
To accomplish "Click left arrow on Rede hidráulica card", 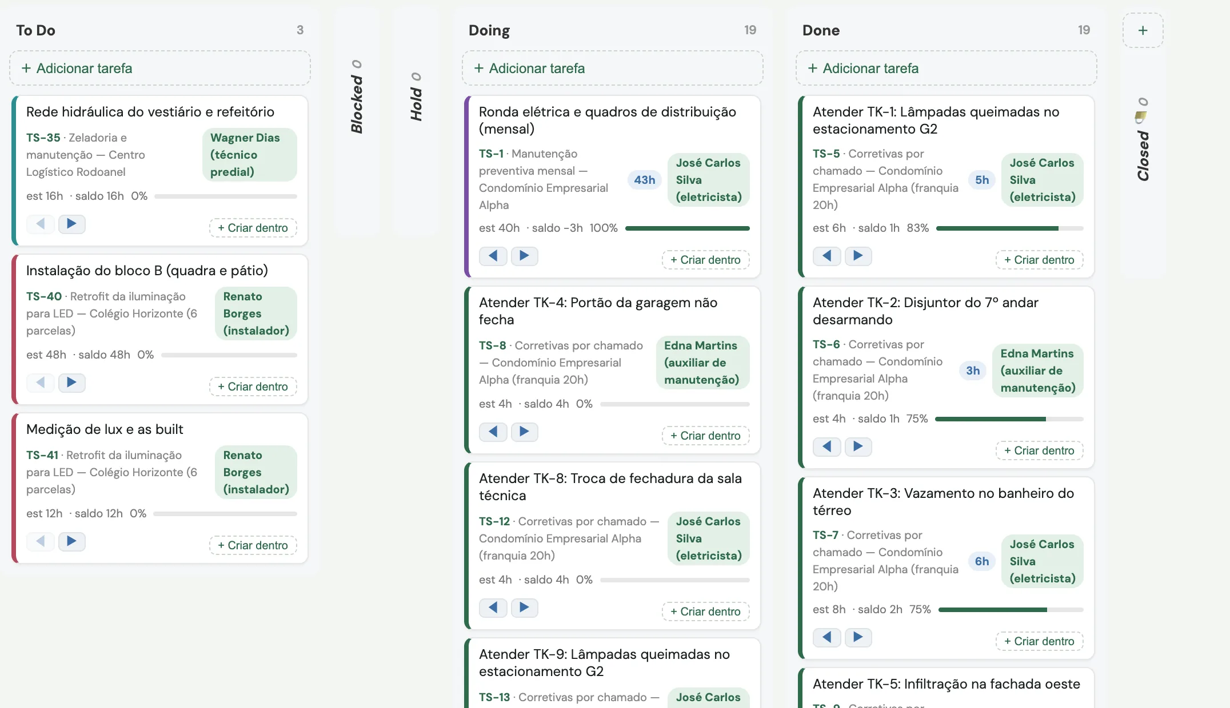I will coord(41,224).
